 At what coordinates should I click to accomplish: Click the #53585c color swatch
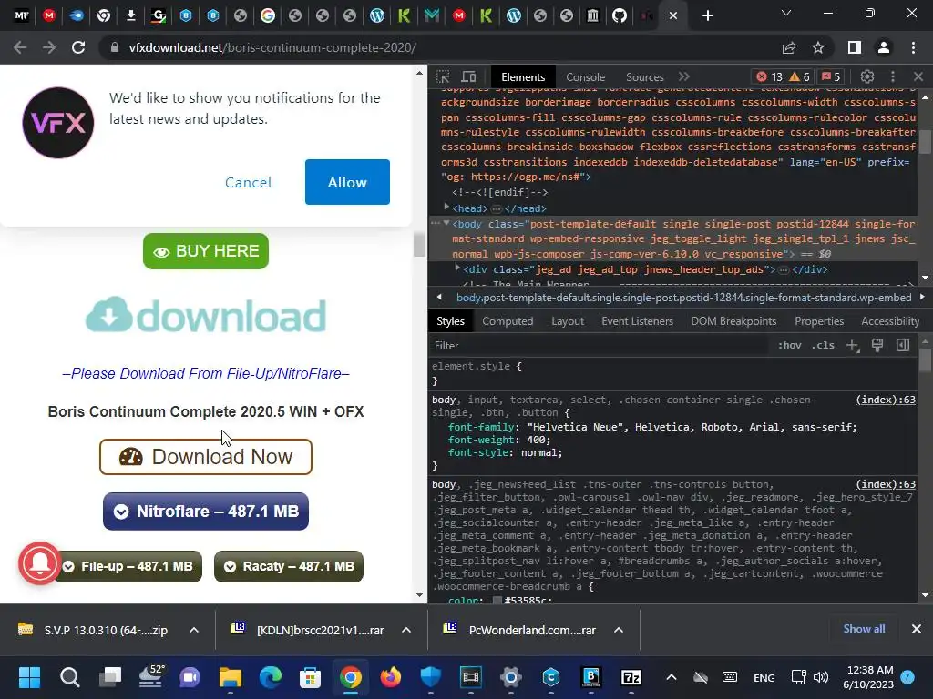click(497, 601)
